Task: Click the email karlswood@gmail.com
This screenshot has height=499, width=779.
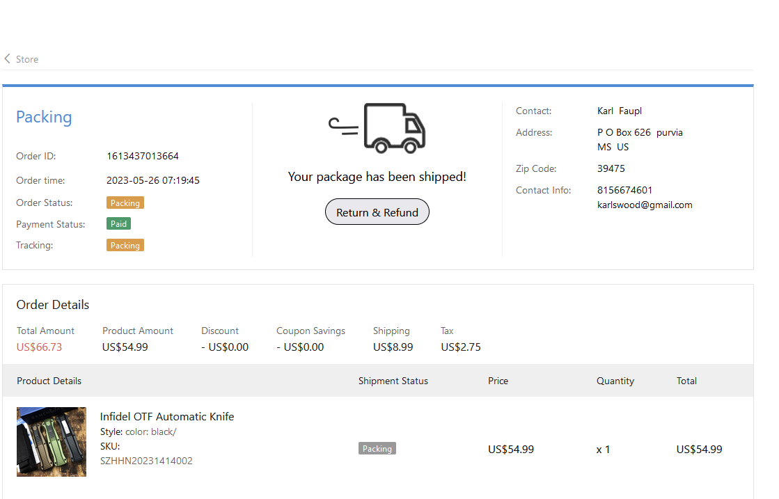Action: tap(645, 205)
